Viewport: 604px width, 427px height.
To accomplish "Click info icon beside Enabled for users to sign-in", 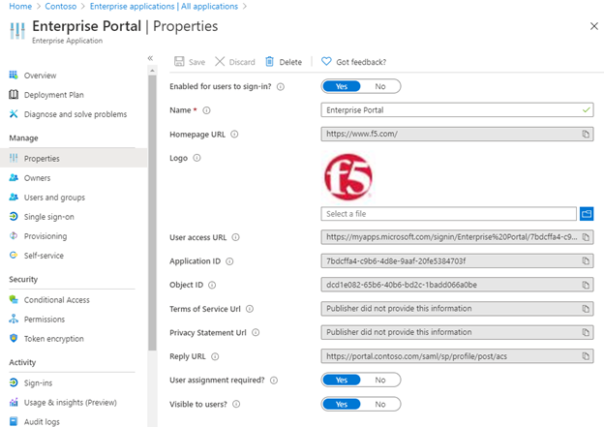I will pos(281,87).
